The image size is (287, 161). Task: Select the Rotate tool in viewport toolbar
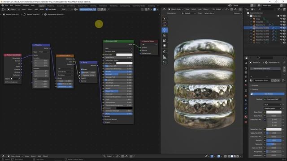[165, 35]
